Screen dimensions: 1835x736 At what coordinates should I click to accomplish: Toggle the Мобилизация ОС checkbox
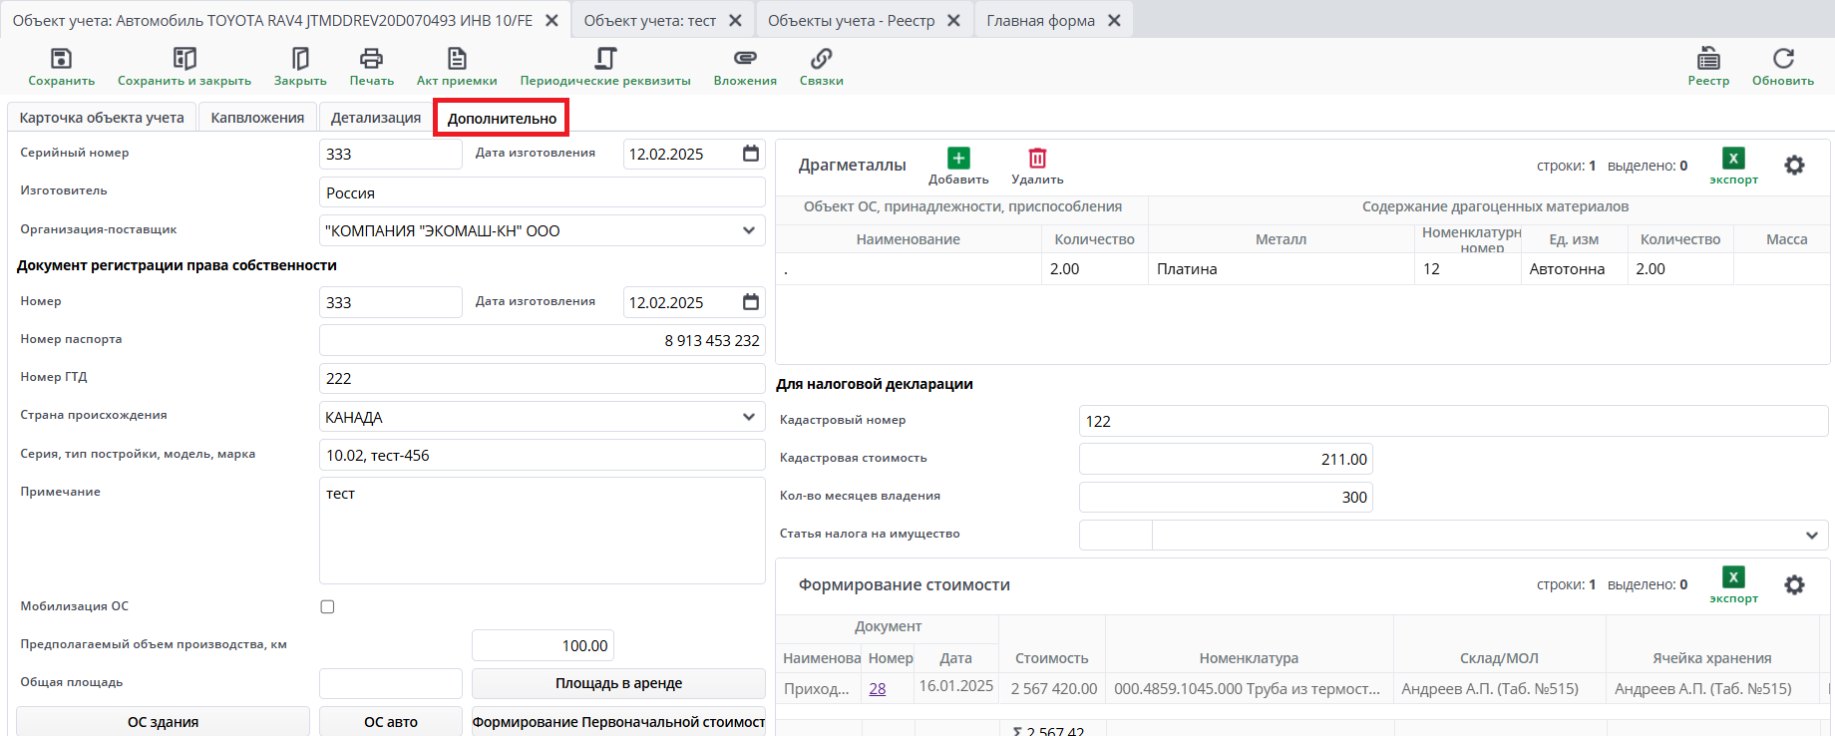327,607
